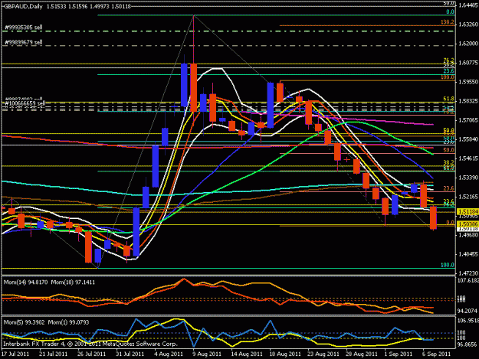Click the 107.6182 momentum scale value
The image size is (479, 359).
[x=468, y=280]
